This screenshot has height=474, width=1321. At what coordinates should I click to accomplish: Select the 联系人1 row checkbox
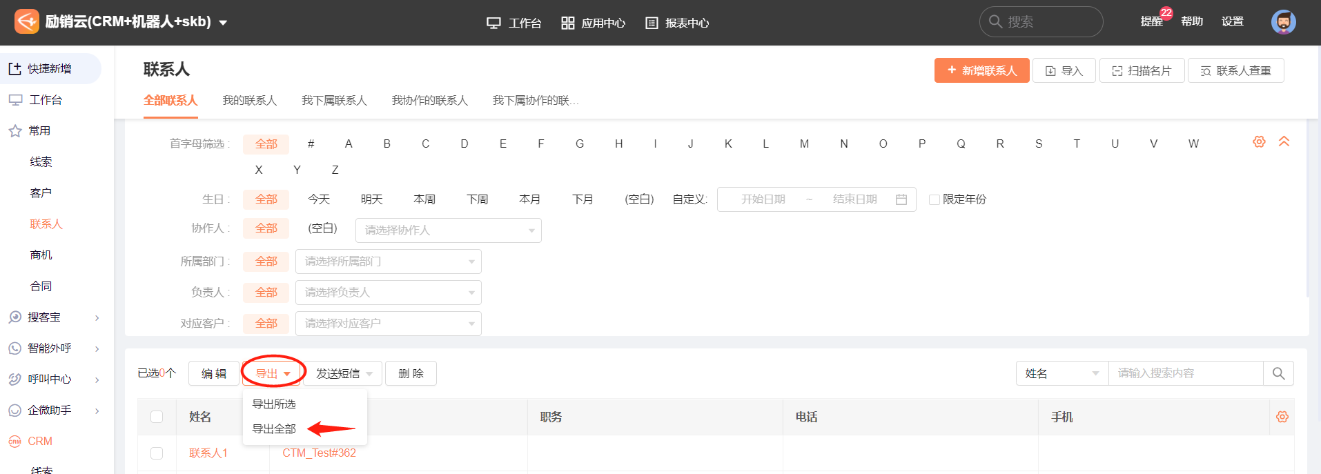(157, 453)
